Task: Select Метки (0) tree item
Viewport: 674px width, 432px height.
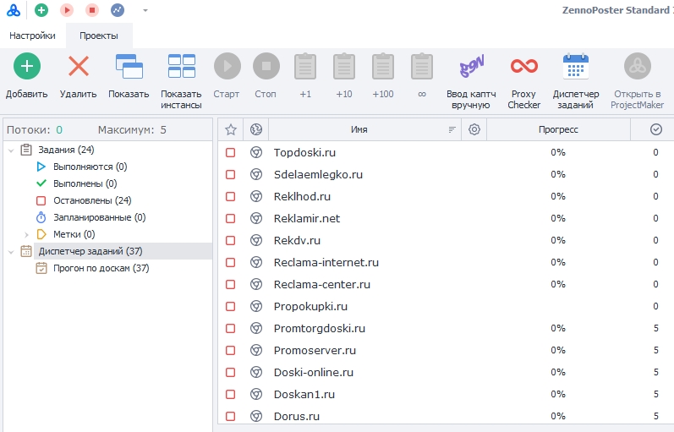Action: pyautogui.click(x=74, y=234)
